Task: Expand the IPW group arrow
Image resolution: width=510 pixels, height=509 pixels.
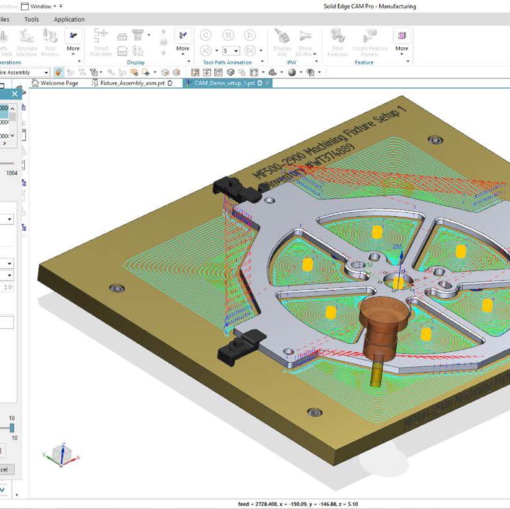Action: [316, 61]
